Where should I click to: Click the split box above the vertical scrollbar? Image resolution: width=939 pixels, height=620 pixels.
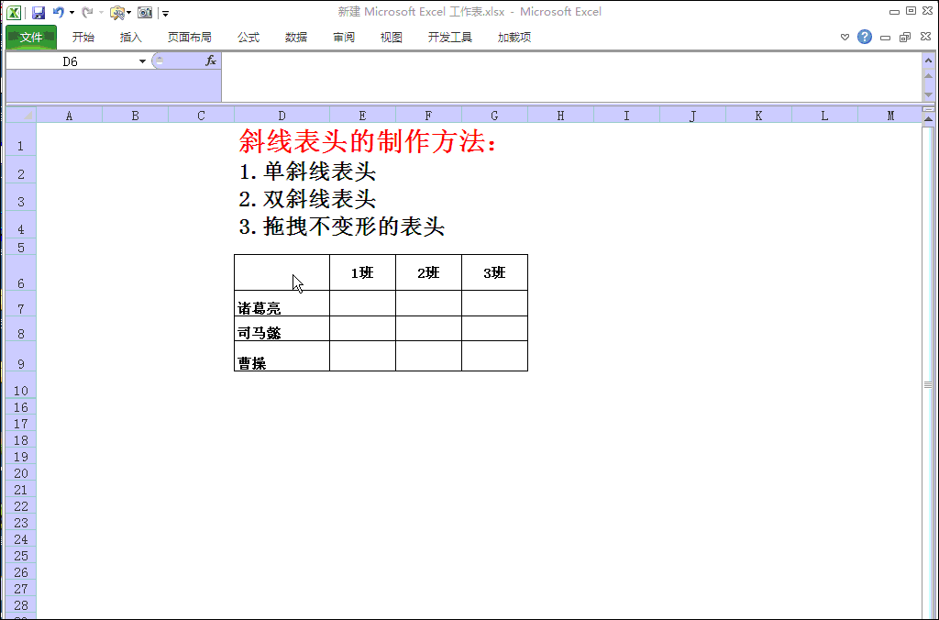point(928,109)
